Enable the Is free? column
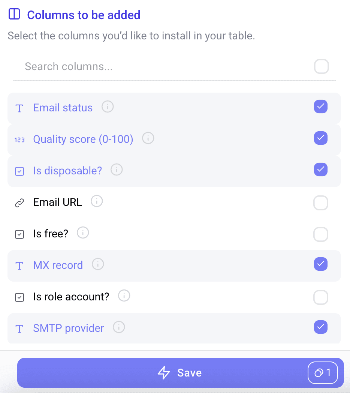The image size is (350, 393). pyautogui.click(x=321, y=234)
